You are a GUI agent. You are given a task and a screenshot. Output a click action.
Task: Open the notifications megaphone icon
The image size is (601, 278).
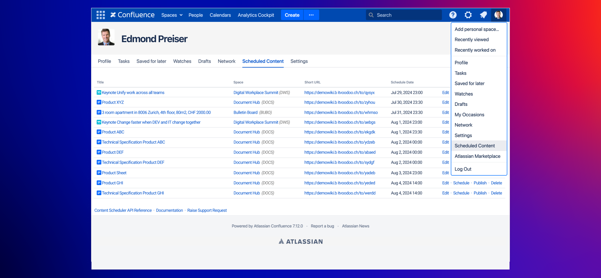tap(483, 15)
